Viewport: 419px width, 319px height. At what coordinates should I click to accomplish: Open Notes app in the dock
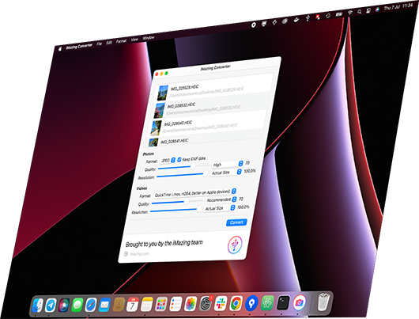147,304
